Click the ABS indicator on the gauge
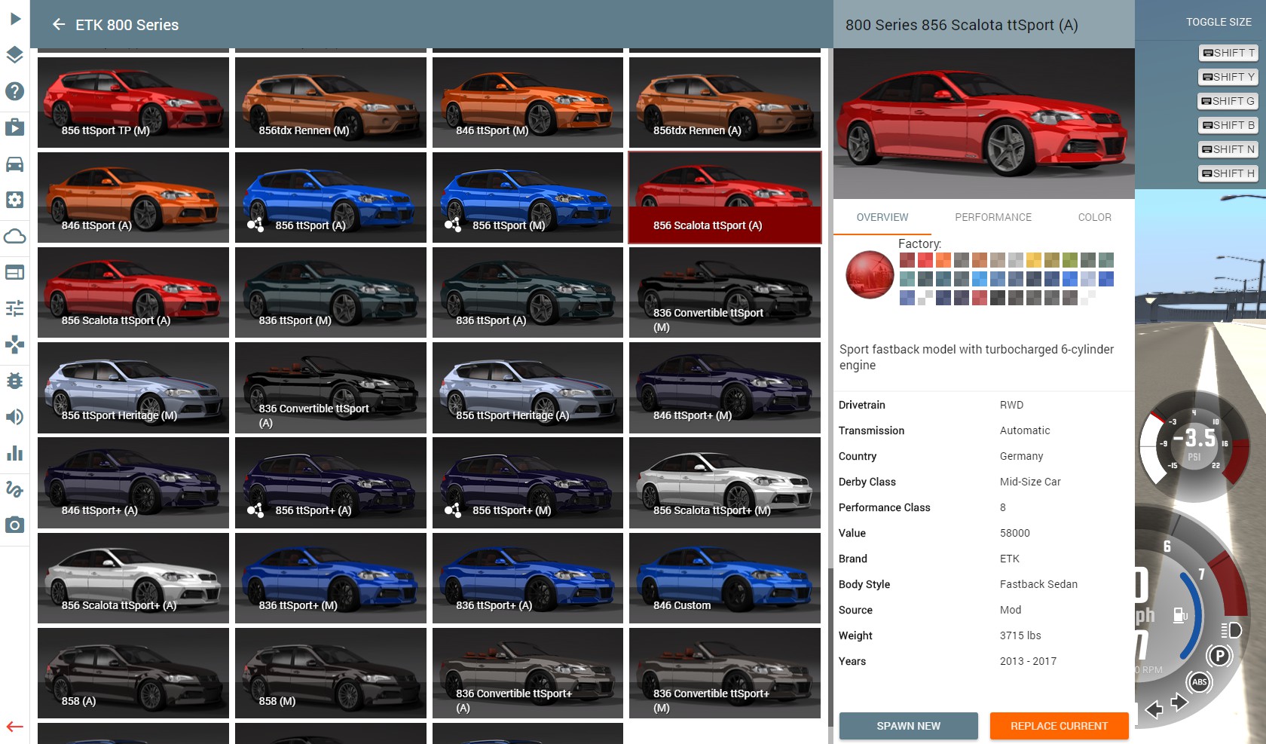This screenshot has height=744, width=1266. 1200,682
